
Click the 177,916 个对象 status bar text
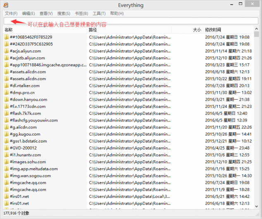[16, 213]
